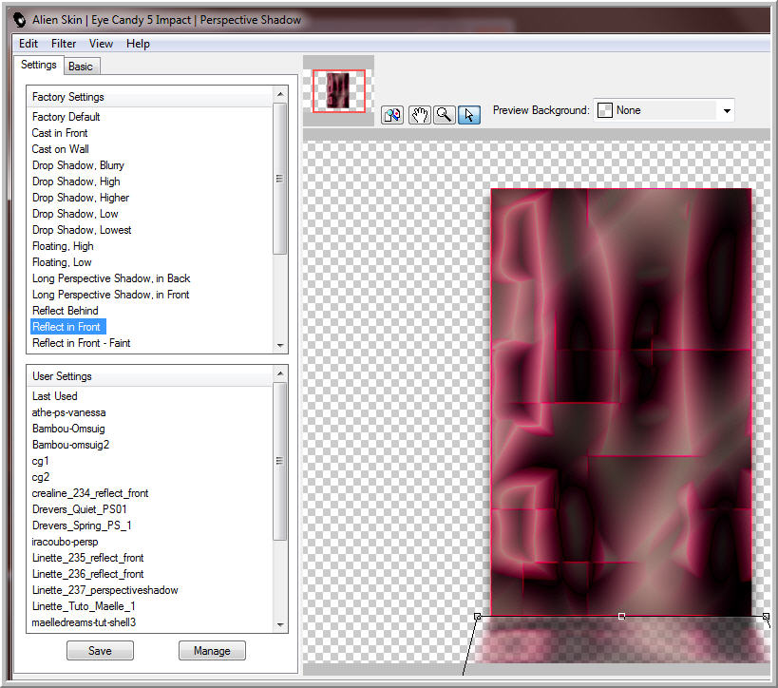The height and width of the screenshot is (688, 778).
Task: Toggle the show original preview icon
Action: [x=392, y=115]
